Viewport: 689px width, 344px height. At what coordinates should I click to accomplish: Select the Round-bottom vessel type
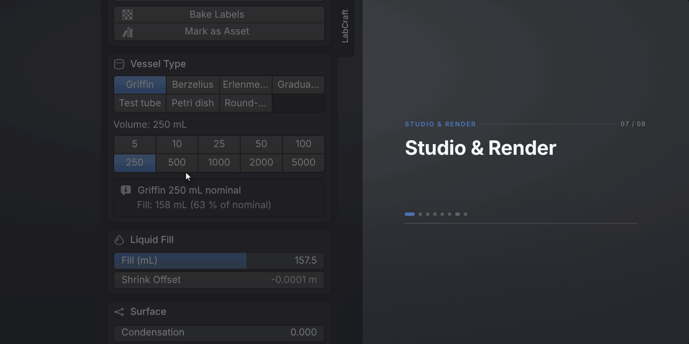click(245, 103)
